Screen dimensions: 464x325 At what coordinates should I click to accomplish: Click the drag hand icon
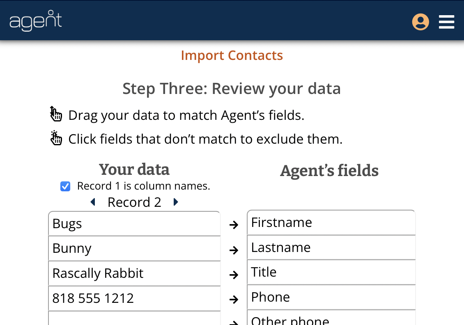tap(55, 114)
